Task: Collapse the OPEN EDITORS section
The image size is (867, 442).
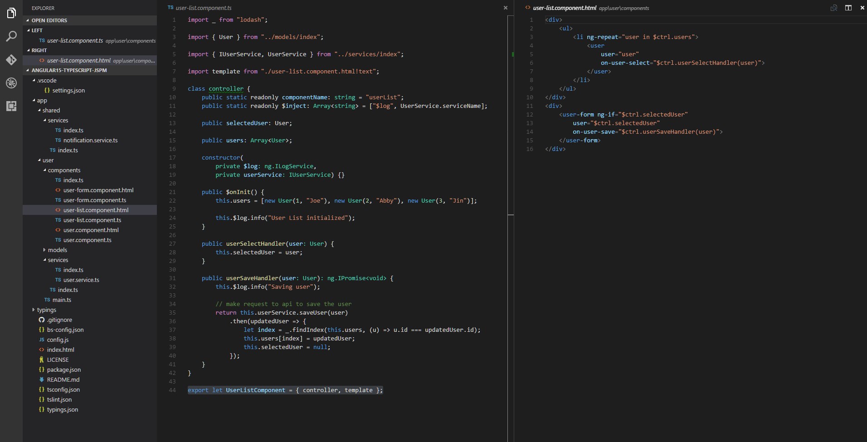Action: pyautogui.click(x=28, y=20)
